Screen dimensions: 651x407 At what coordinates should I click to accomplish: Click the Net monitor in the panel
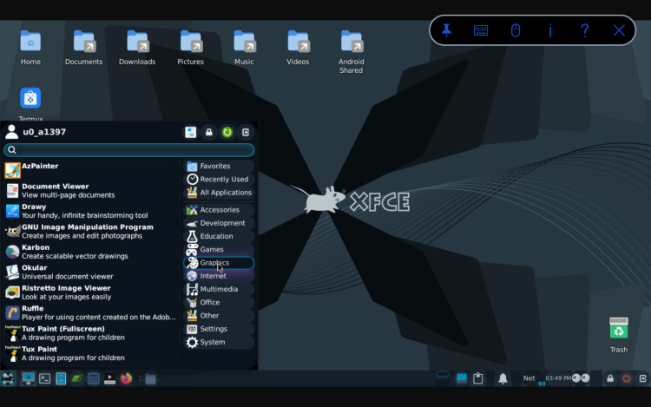(x=529, y=378)
